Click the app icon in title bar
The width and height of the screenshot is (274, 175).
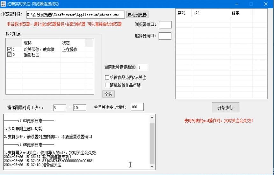coord(4,4)
